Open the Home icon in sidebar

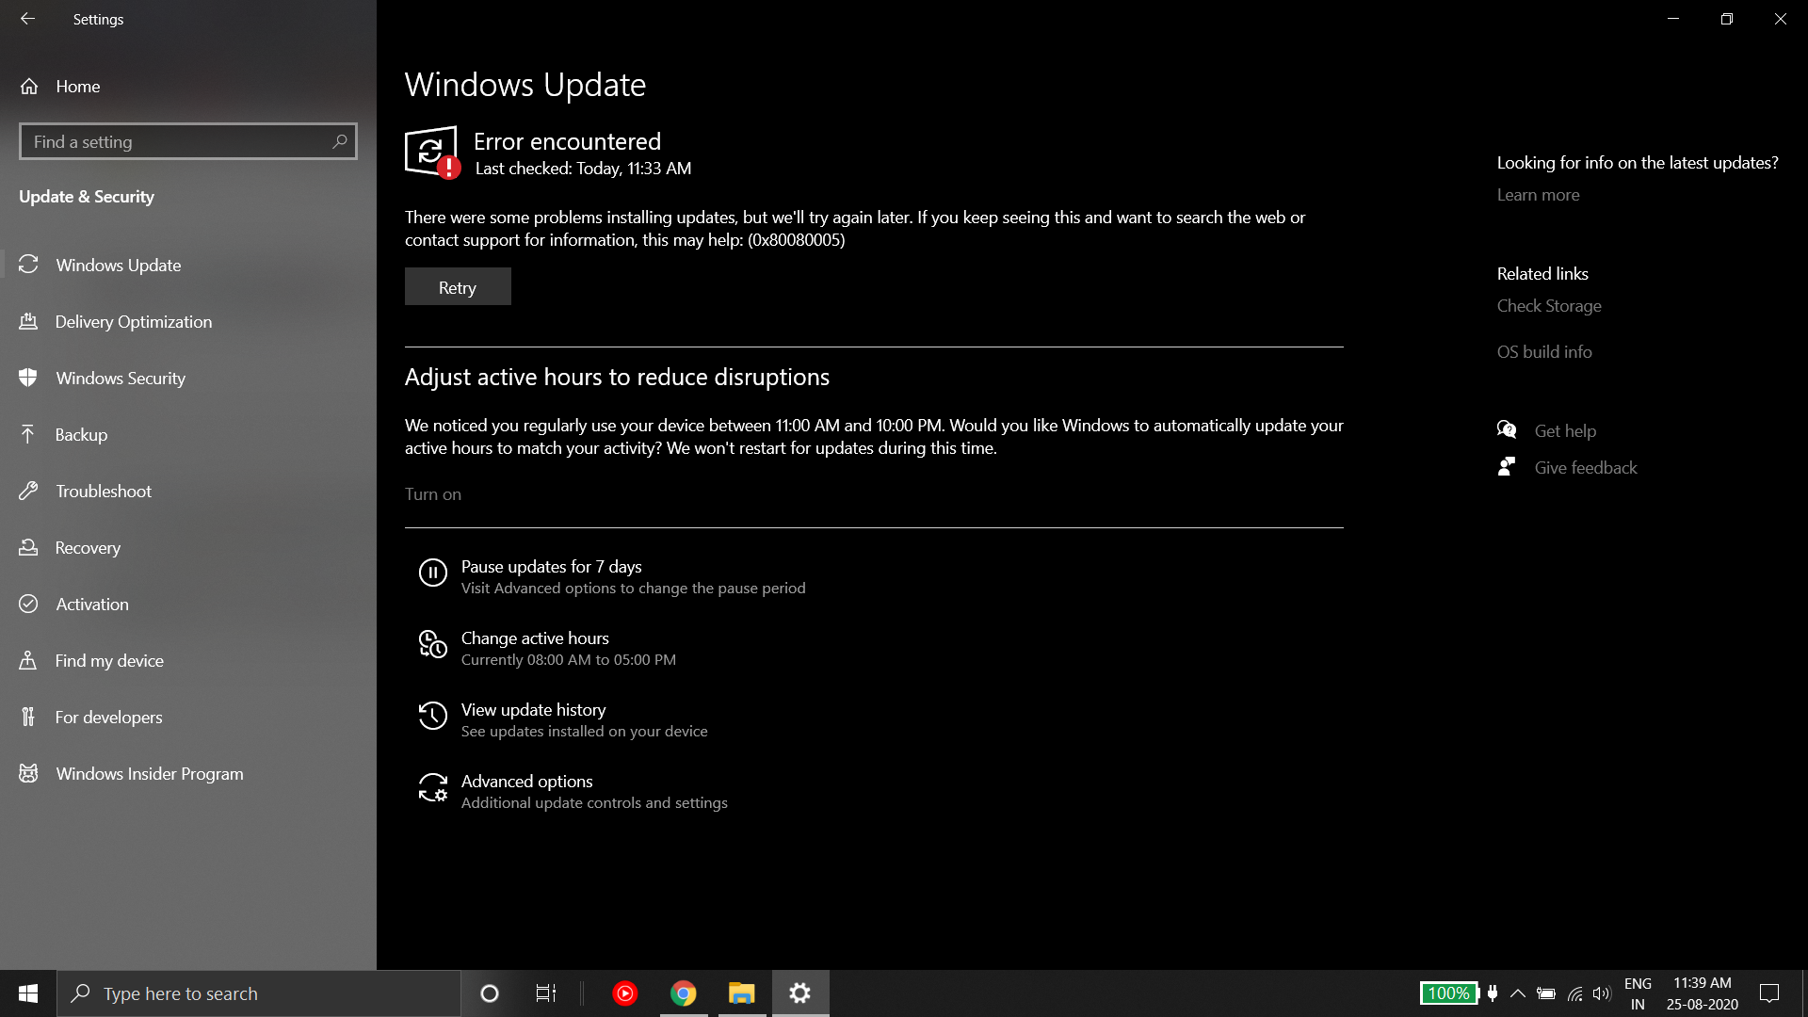pyautogui.click(x=29, y=87)
